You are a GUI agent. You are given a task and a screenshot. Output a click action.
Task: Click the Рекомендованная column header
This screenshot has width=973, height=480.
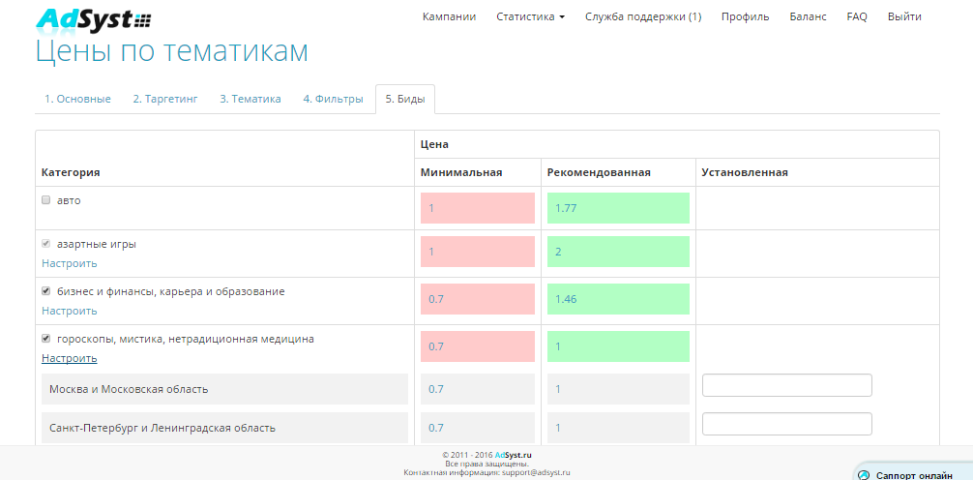pyautogui.click(x=599, y=172)
